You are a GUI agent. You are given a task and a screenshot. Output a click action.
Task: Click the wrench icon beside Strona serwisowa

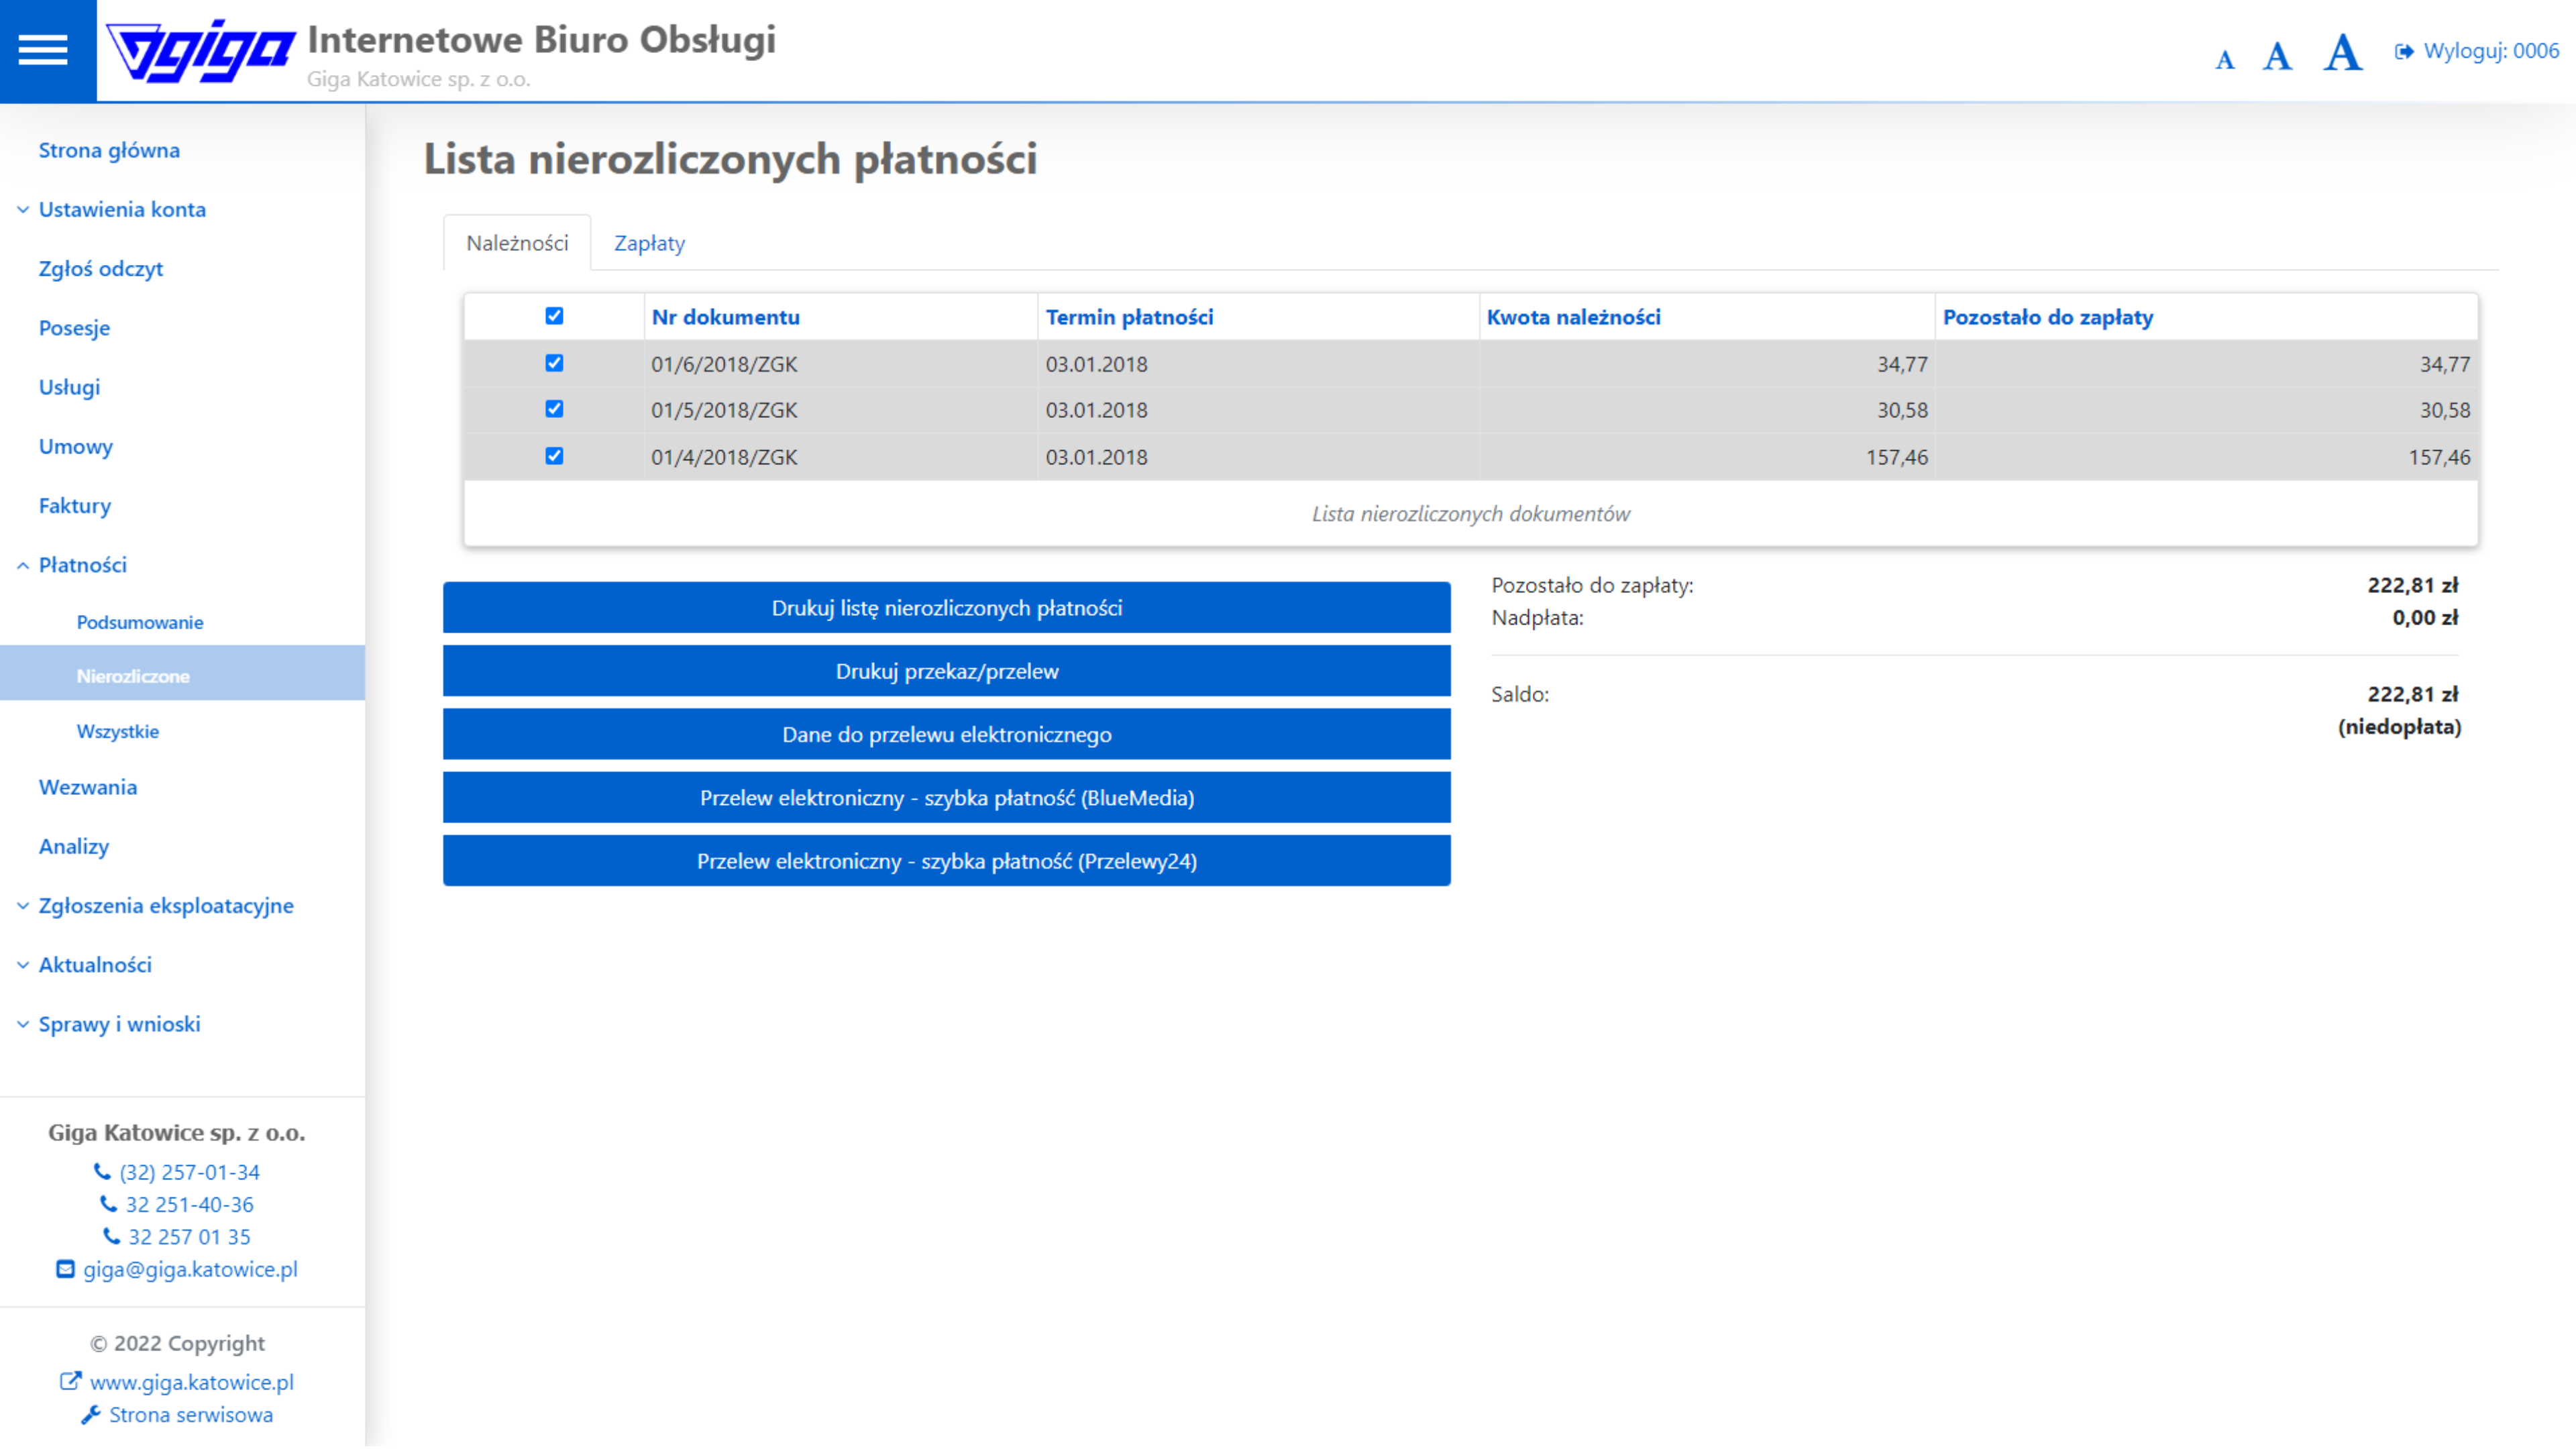point(91,1414)
